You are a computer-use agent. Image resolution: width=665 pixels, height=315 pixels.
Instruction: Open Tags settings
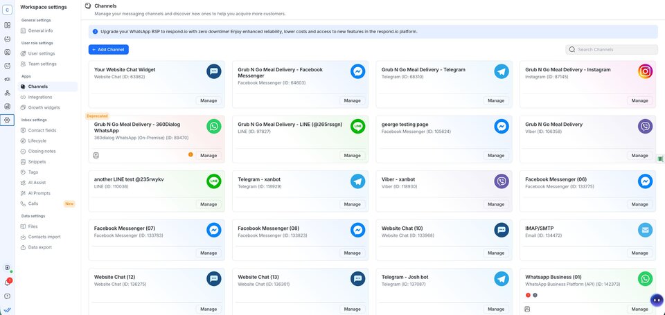pyautogui.click(x=48, y=172)
